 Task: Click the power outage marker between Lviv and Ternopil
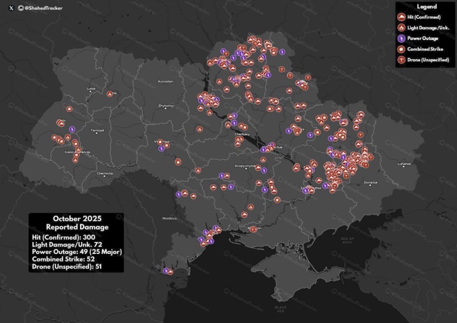tap(73, 129)
